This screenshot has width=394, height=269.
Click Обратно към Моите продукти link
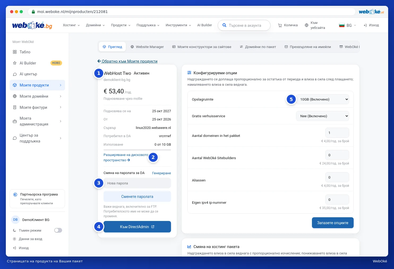pyautogui.click(x=127, y=61)
